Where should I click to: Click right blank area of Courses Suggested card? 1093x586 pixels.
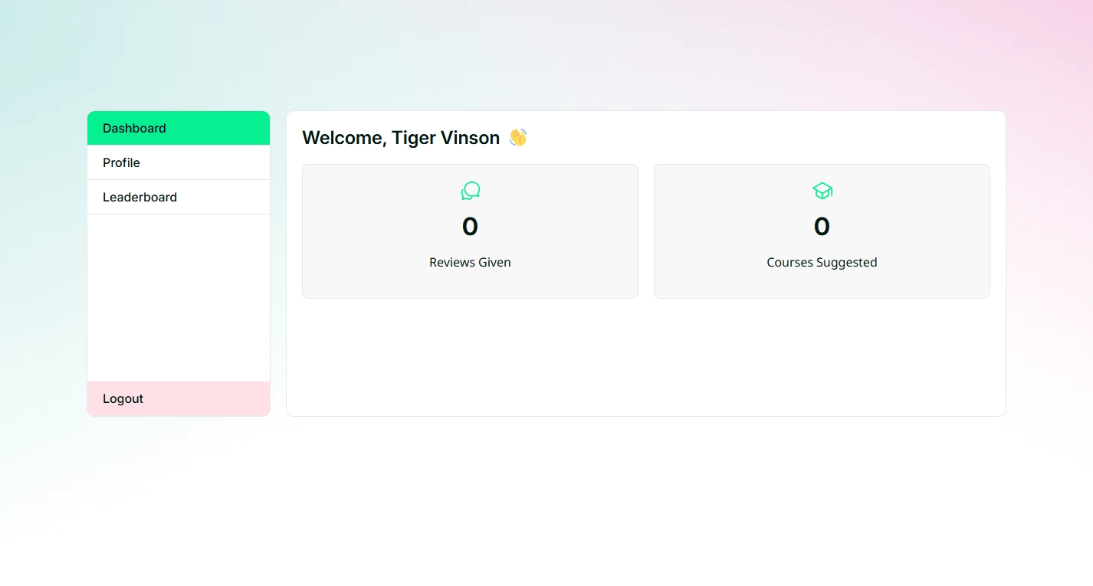pos(935,231)
